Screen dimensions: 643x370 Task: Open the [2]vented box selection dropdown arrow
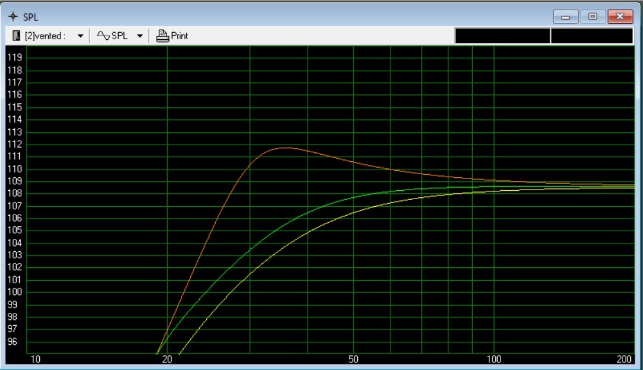coord(80,36)
